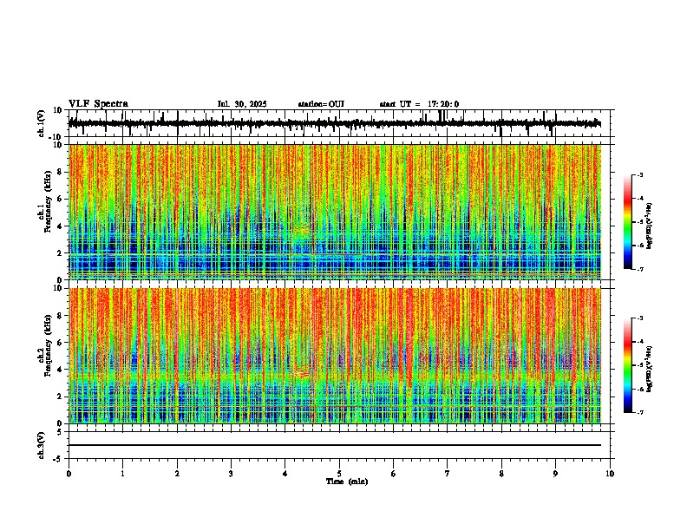Image resolution: width=687 pixels, height=531 pixels.
Task: Click the time axis tick label 2
Action: pos(177,474)
